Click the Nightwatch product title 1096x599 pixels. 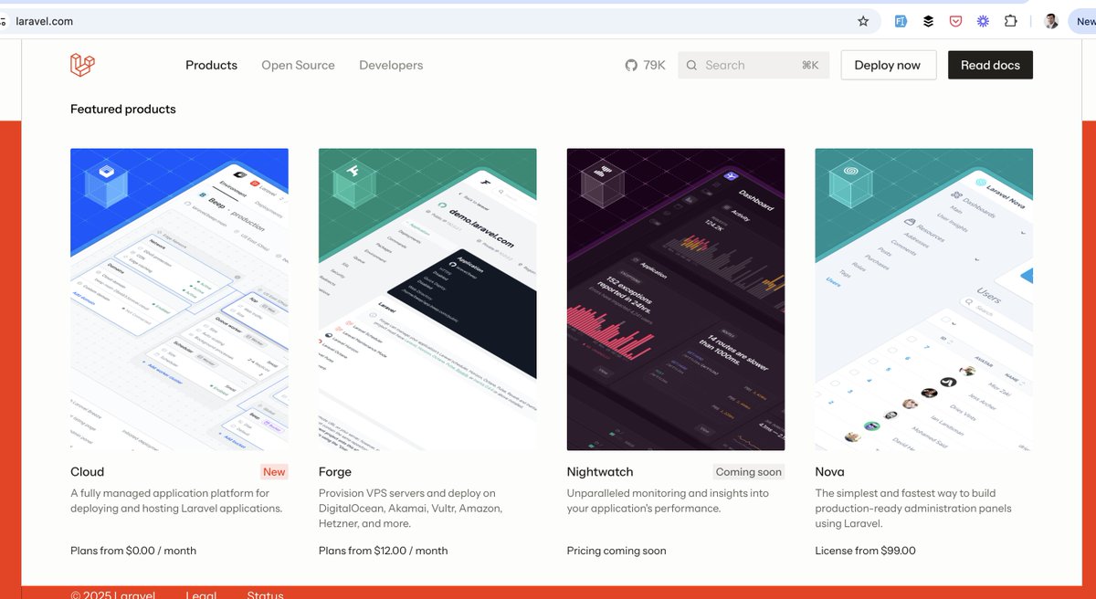coord(600,472)
